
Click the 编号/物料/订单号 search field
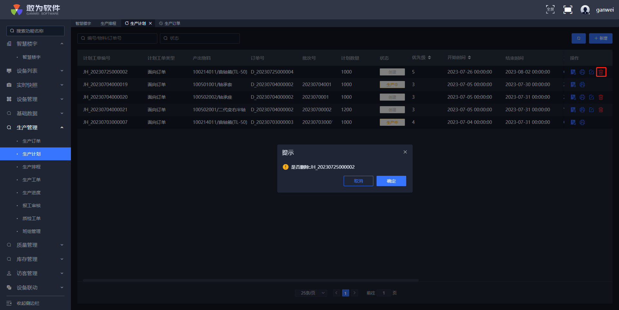coord(117,38)
